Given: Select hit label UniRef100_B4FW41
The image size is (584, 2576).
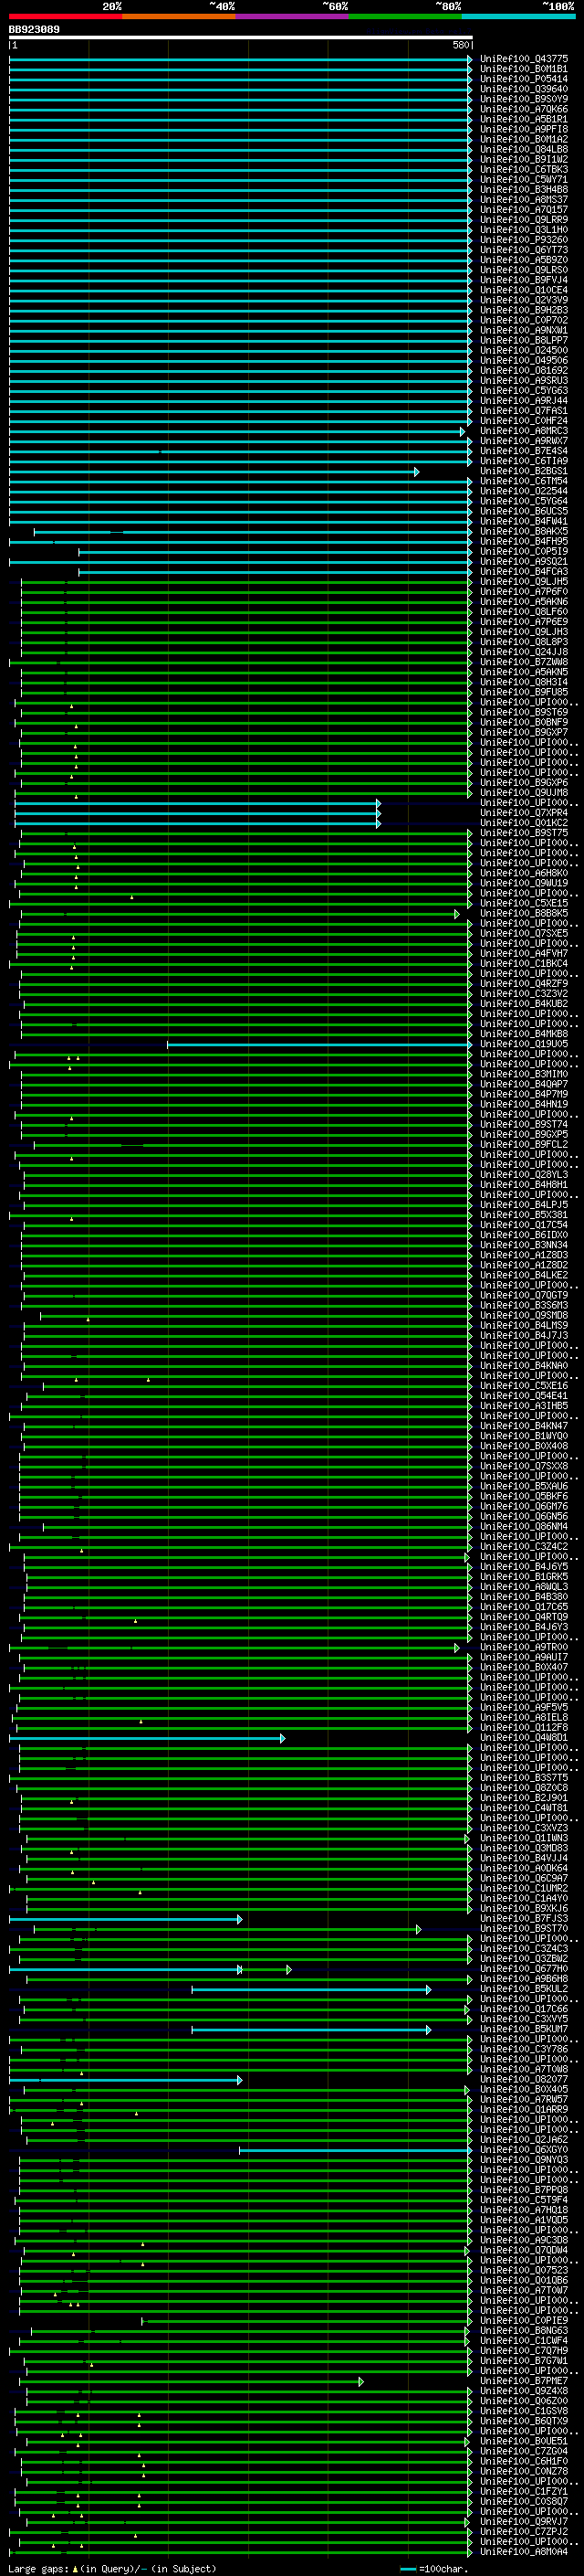Looking at the screenshot, I should pos(524,521).
